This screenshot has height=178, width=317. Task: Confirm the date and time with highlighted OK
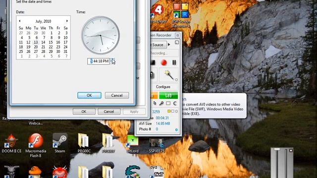[x=89, y=95]
